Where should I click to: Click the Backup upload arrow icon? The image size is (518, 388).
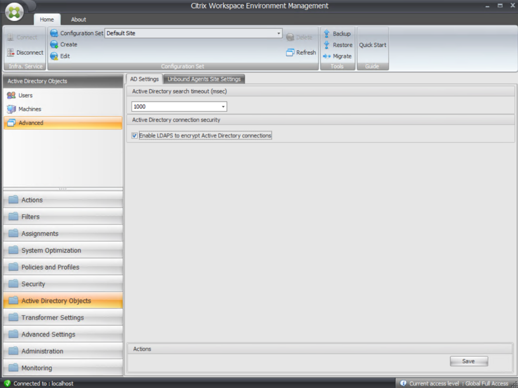point(327,33)
